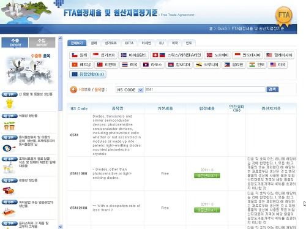Screen dimensions: 306x229
Task: Switch to the EFTA tab
Action: pos(129,43)
